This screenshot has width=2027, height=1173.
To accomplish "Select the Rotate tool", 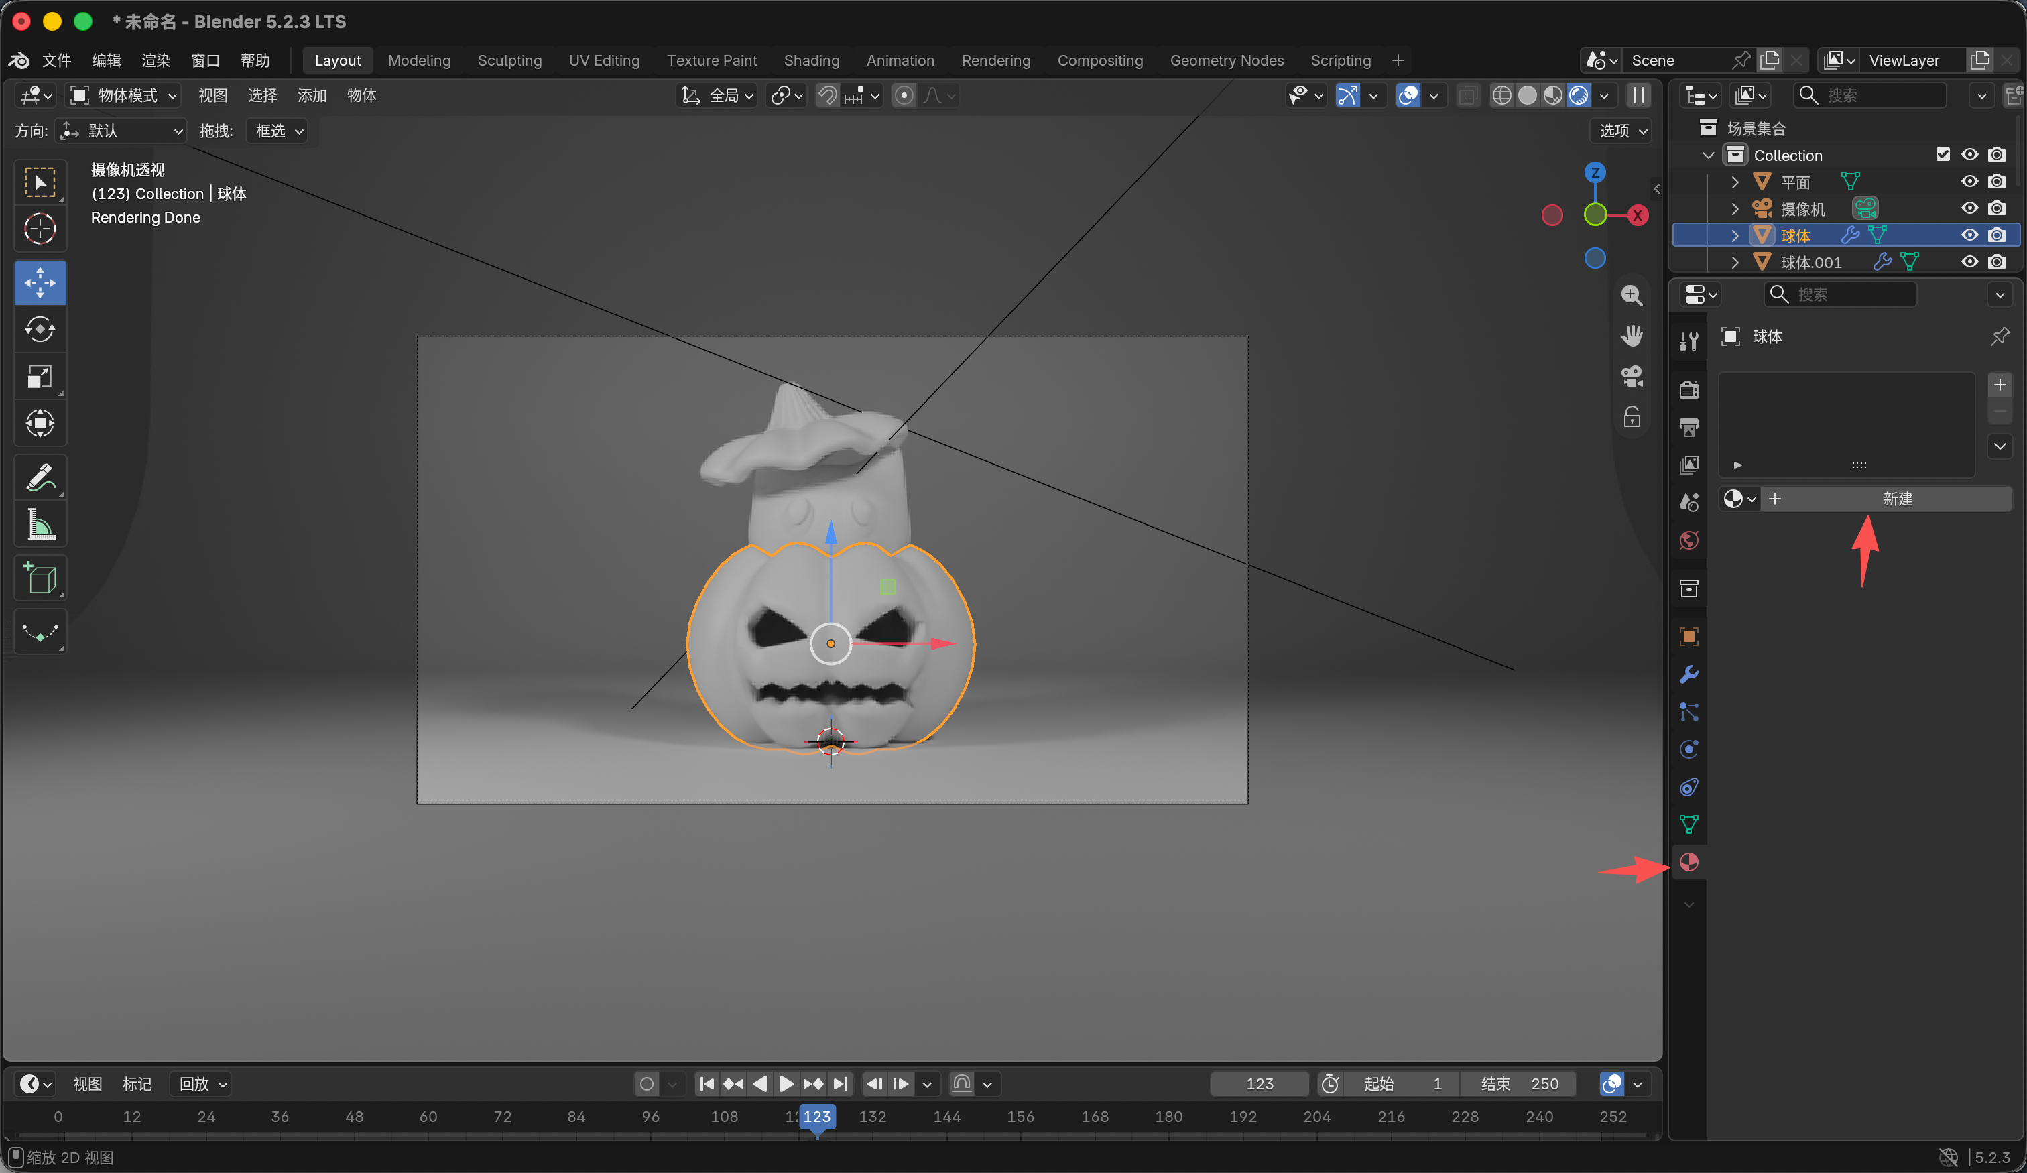I will point(40,329).
